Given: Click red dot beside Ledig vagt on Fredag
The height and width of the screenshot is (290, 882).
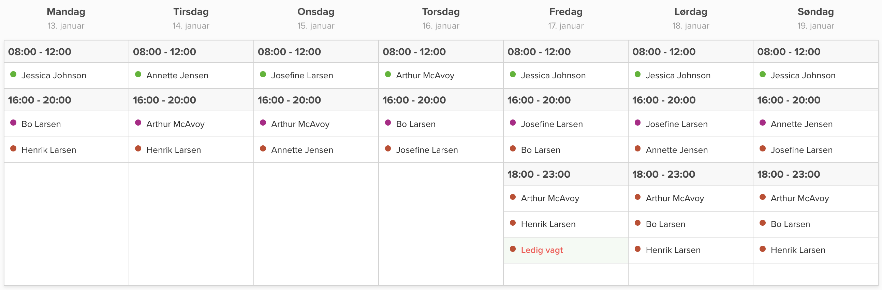Looking at the screenshot, I should point(513,249).
